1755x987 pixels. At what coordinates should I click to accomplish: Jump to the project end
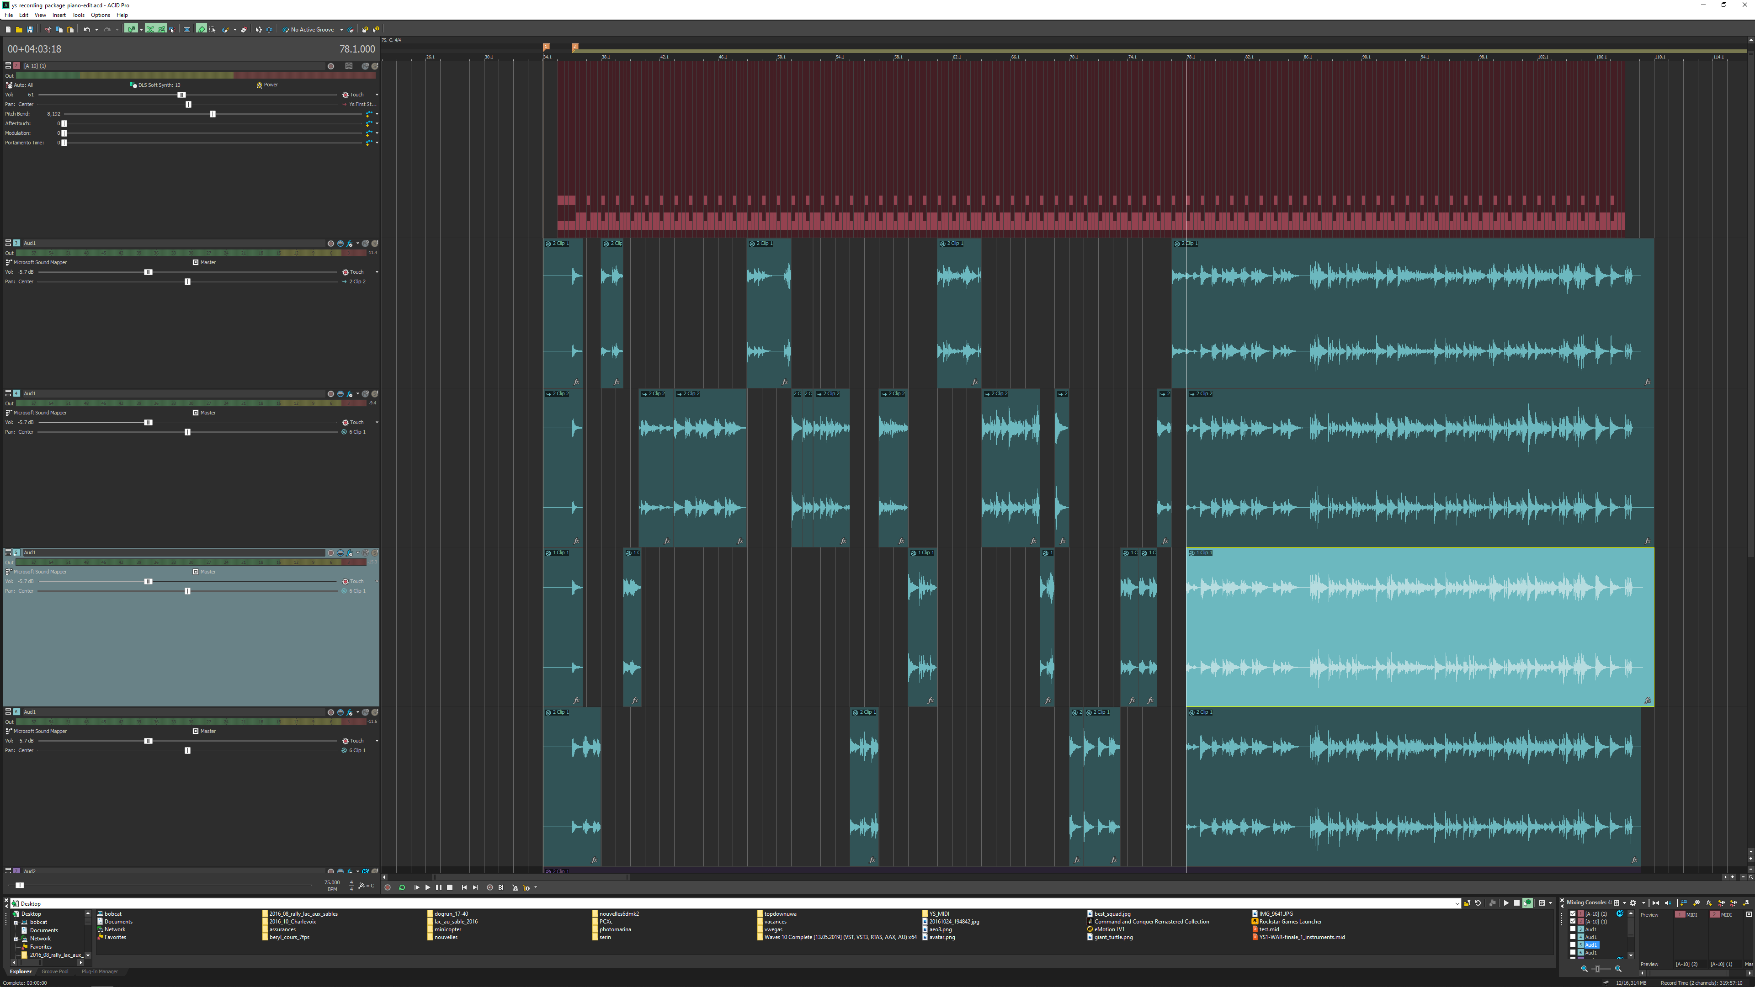[475, 887]
